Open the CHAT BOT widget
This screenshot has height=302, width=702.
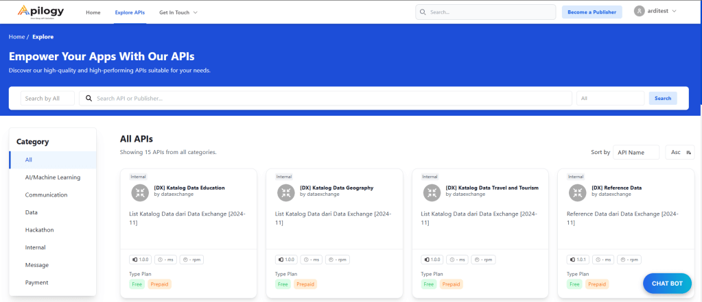pos(666,284)
